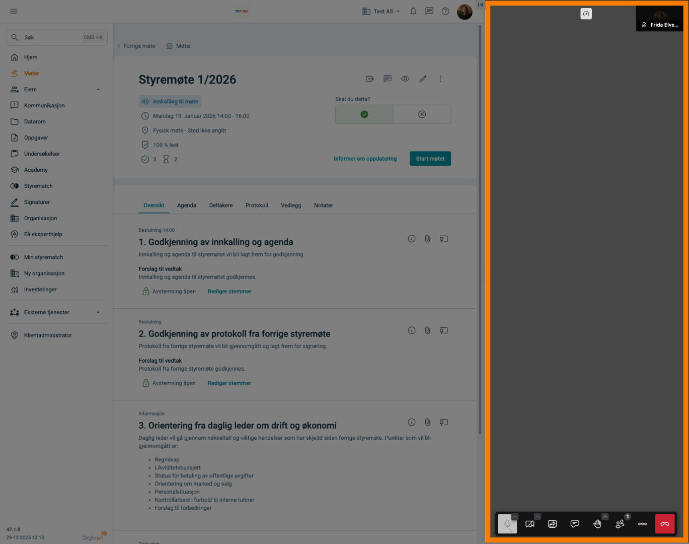Click the presentation board icon for item 3
This screenshot has width=689, height=544.
coord(443,422)
